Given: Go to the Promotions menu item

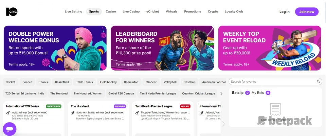Looking at the screenshot, I should coord(193,11).
